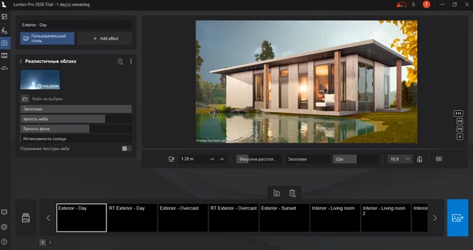The image size is (473, 250).
Task: Toggle the composition grid icon
Action: tap(439, 159)
